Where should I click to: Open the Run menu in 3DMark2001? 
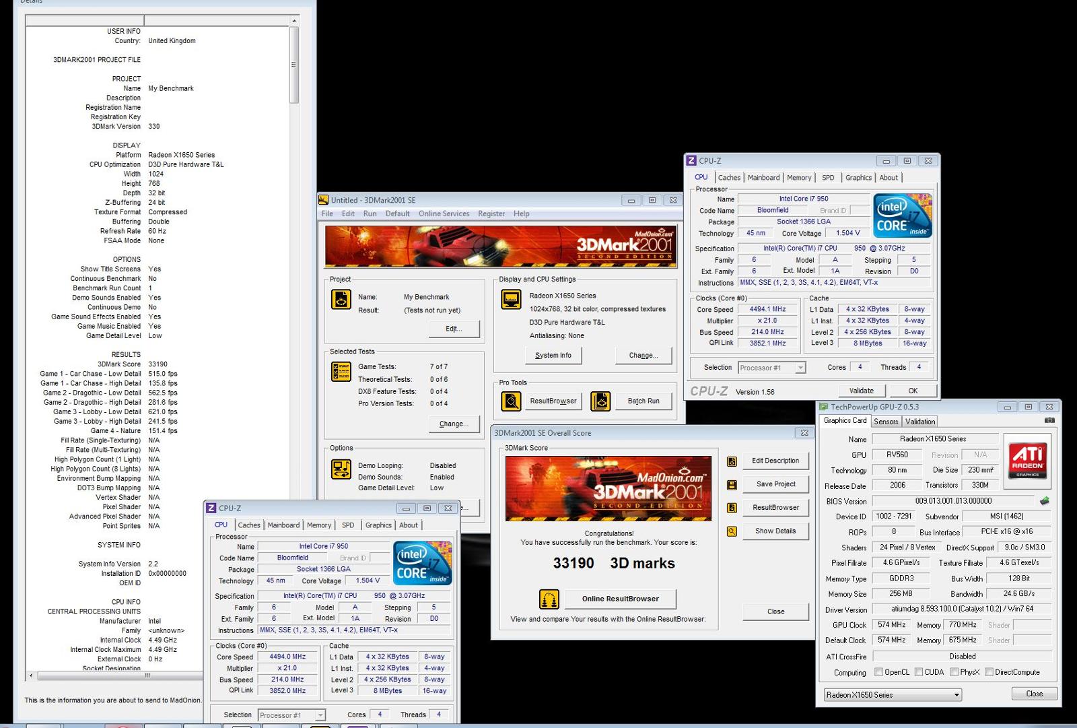[370, 214]
